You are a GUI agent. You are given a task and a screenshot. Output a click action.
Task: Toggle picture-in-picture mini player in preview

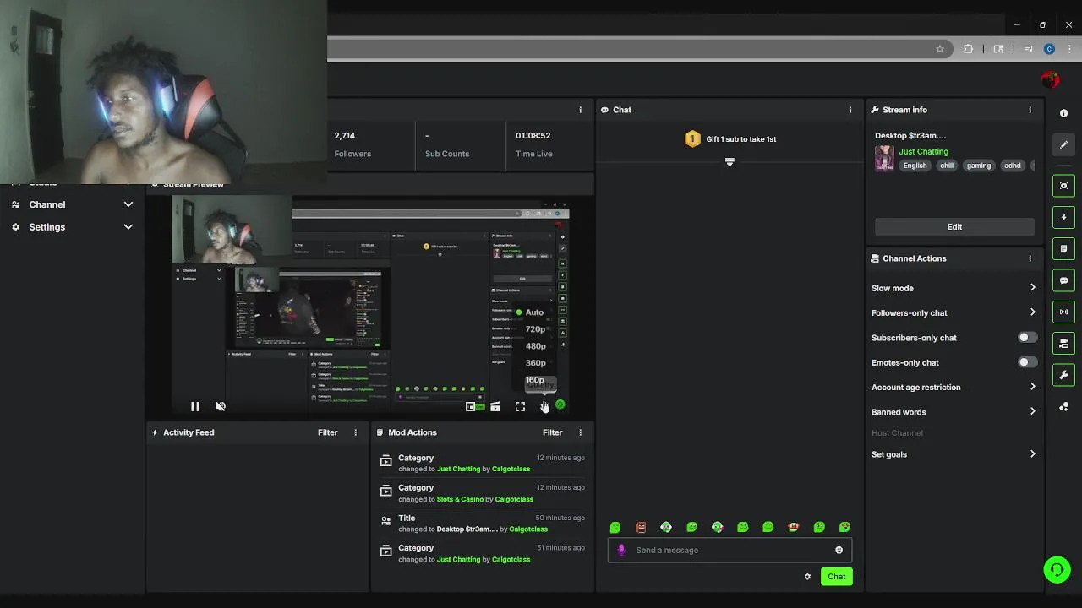click(471, 407)
